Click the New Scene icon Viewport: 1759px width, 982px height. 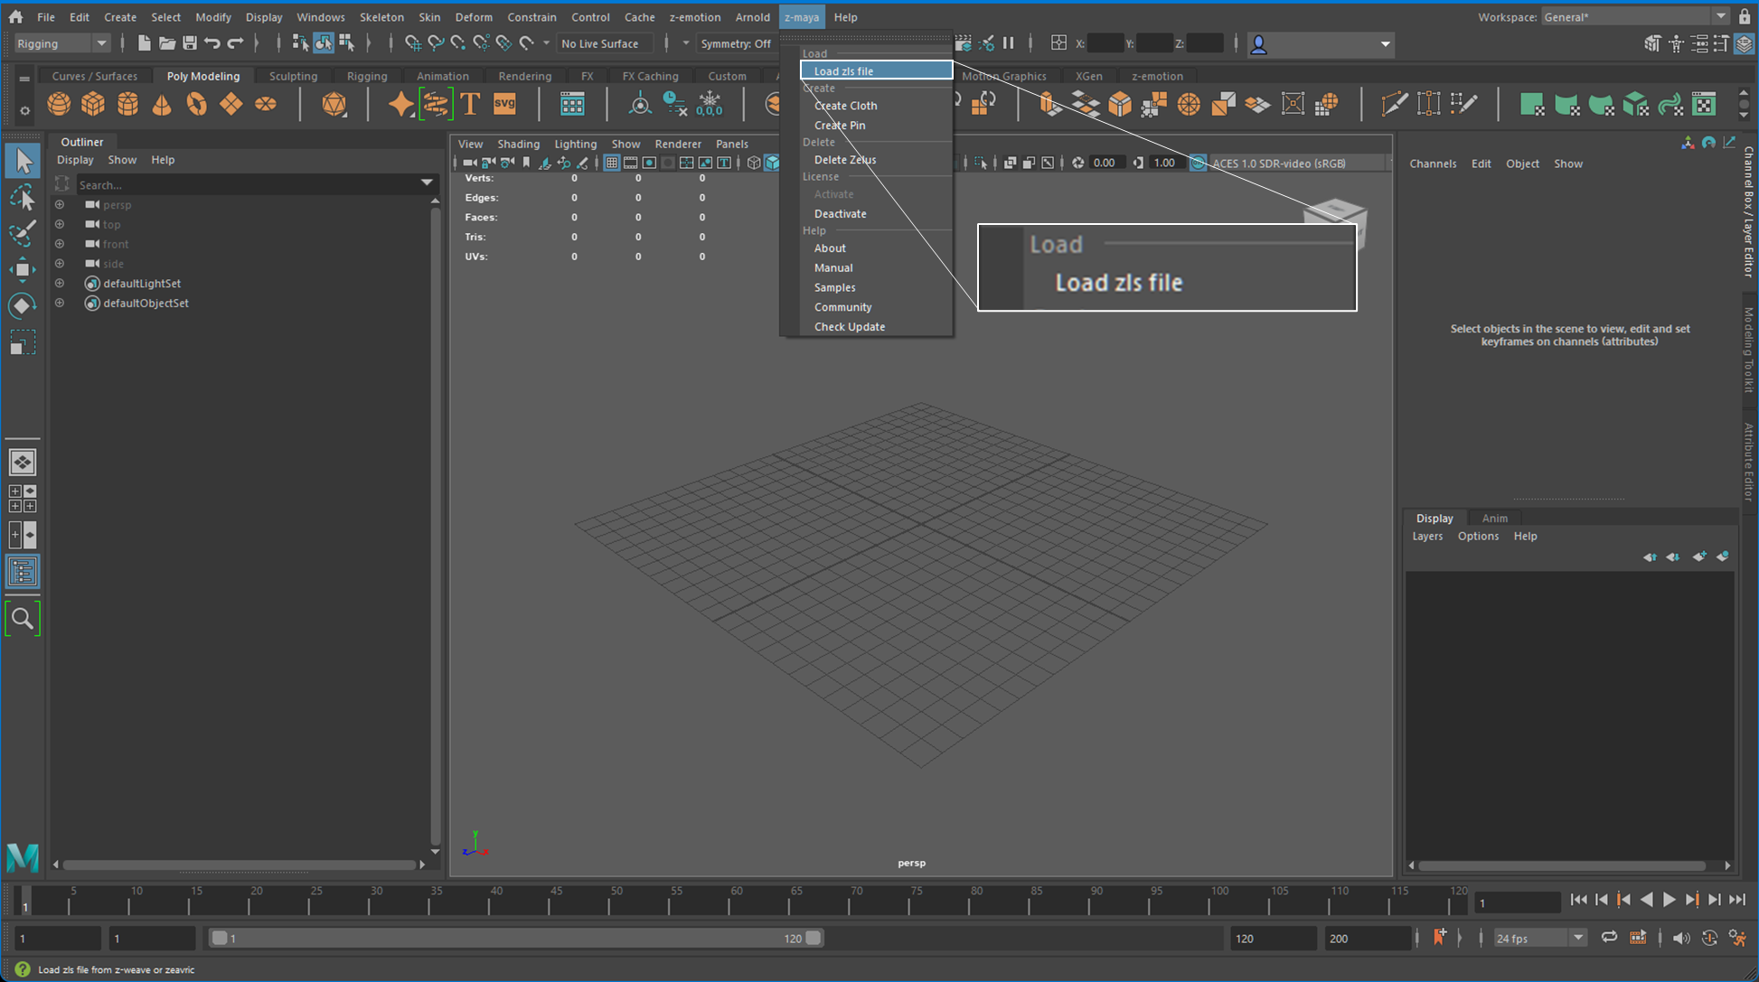[x=144, y=43]
